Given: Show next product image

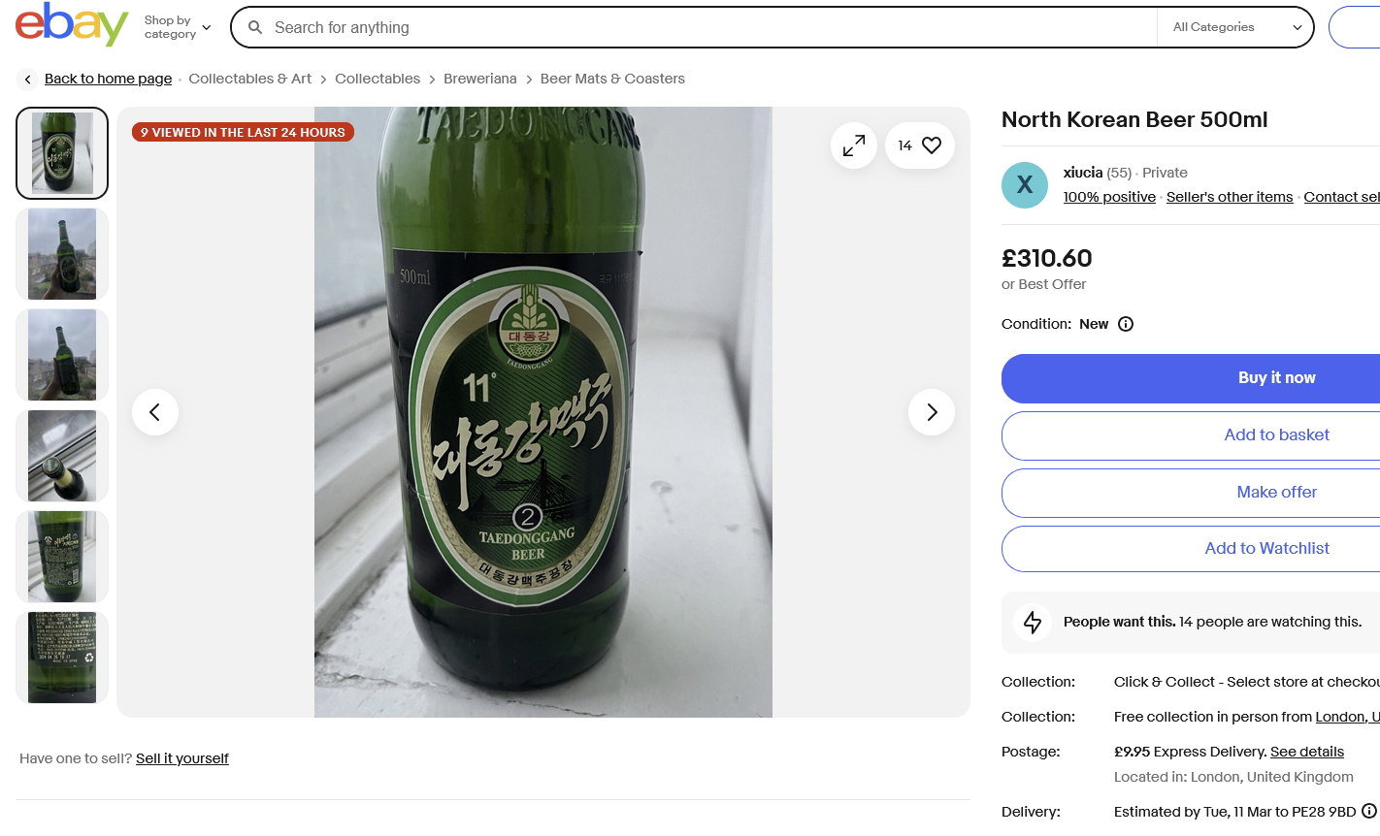Looking at the screenshot, I should click(x=932, y=412).
